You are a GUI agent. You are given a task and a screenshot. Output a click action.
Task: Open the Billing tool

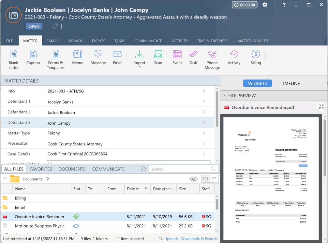(x=256, y=58)
